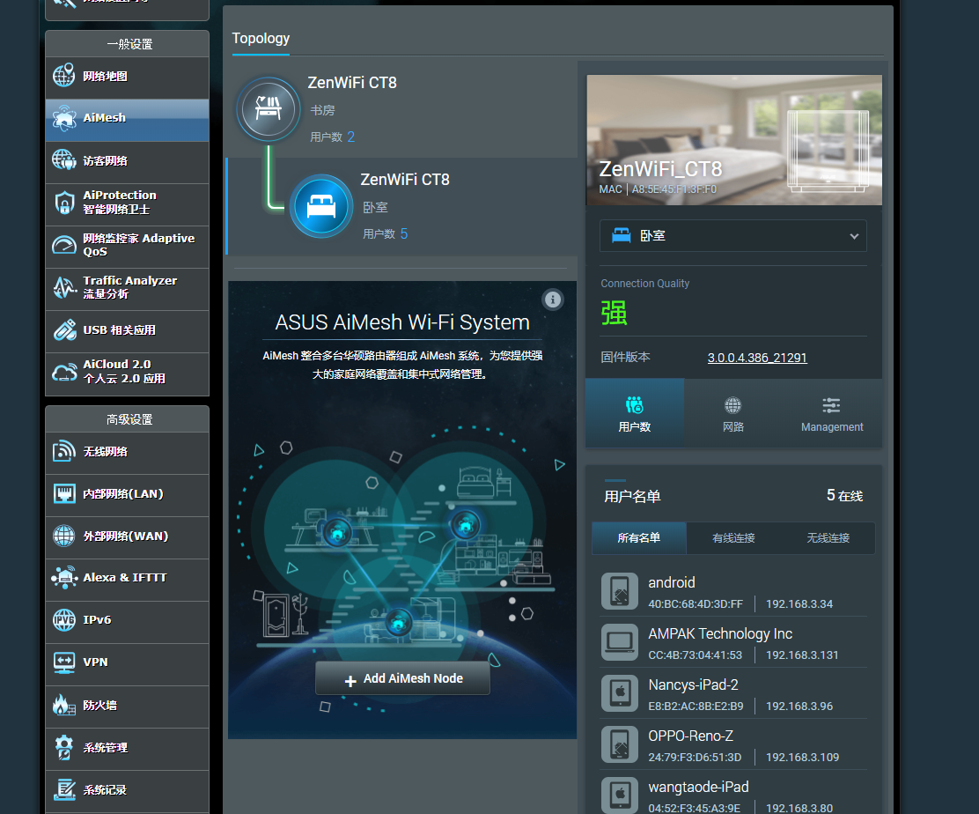Open the AiProtection shield icon
979x814 pixels.
63,203
